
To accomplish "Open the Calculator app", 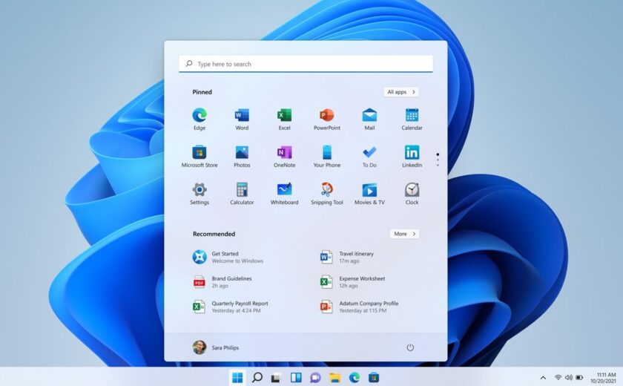I will (242, 194).
